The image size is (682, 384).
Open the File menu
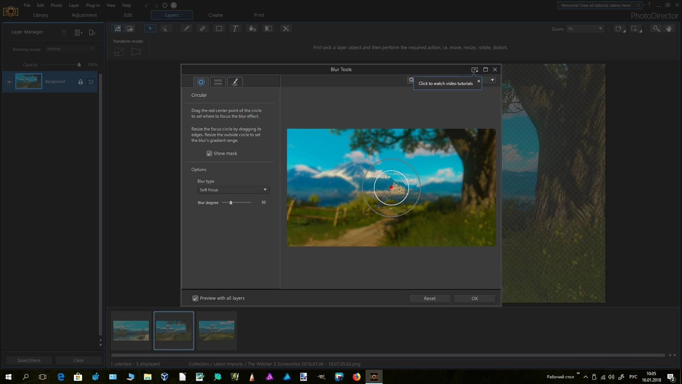click(x=27, y=5)
